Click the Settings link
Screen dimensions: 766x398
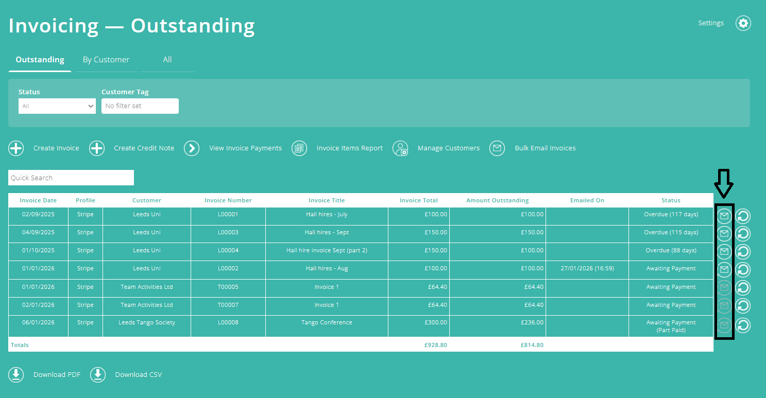click(711, 23)
